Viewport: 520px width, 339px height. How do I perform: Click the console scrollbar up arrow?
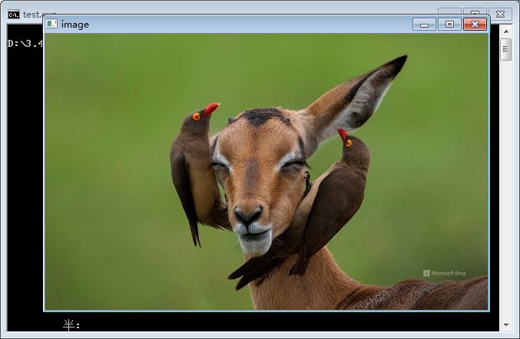[x=505, y=31]
